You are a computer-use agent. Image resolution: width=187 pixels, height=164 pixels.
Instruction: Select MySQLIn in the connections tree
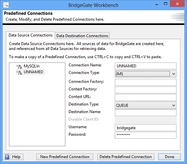[x=31, y=66]
